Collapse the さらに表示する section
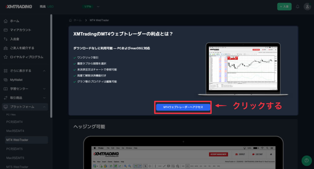Screen dimensions: 314x169 (x=44, y=71)
